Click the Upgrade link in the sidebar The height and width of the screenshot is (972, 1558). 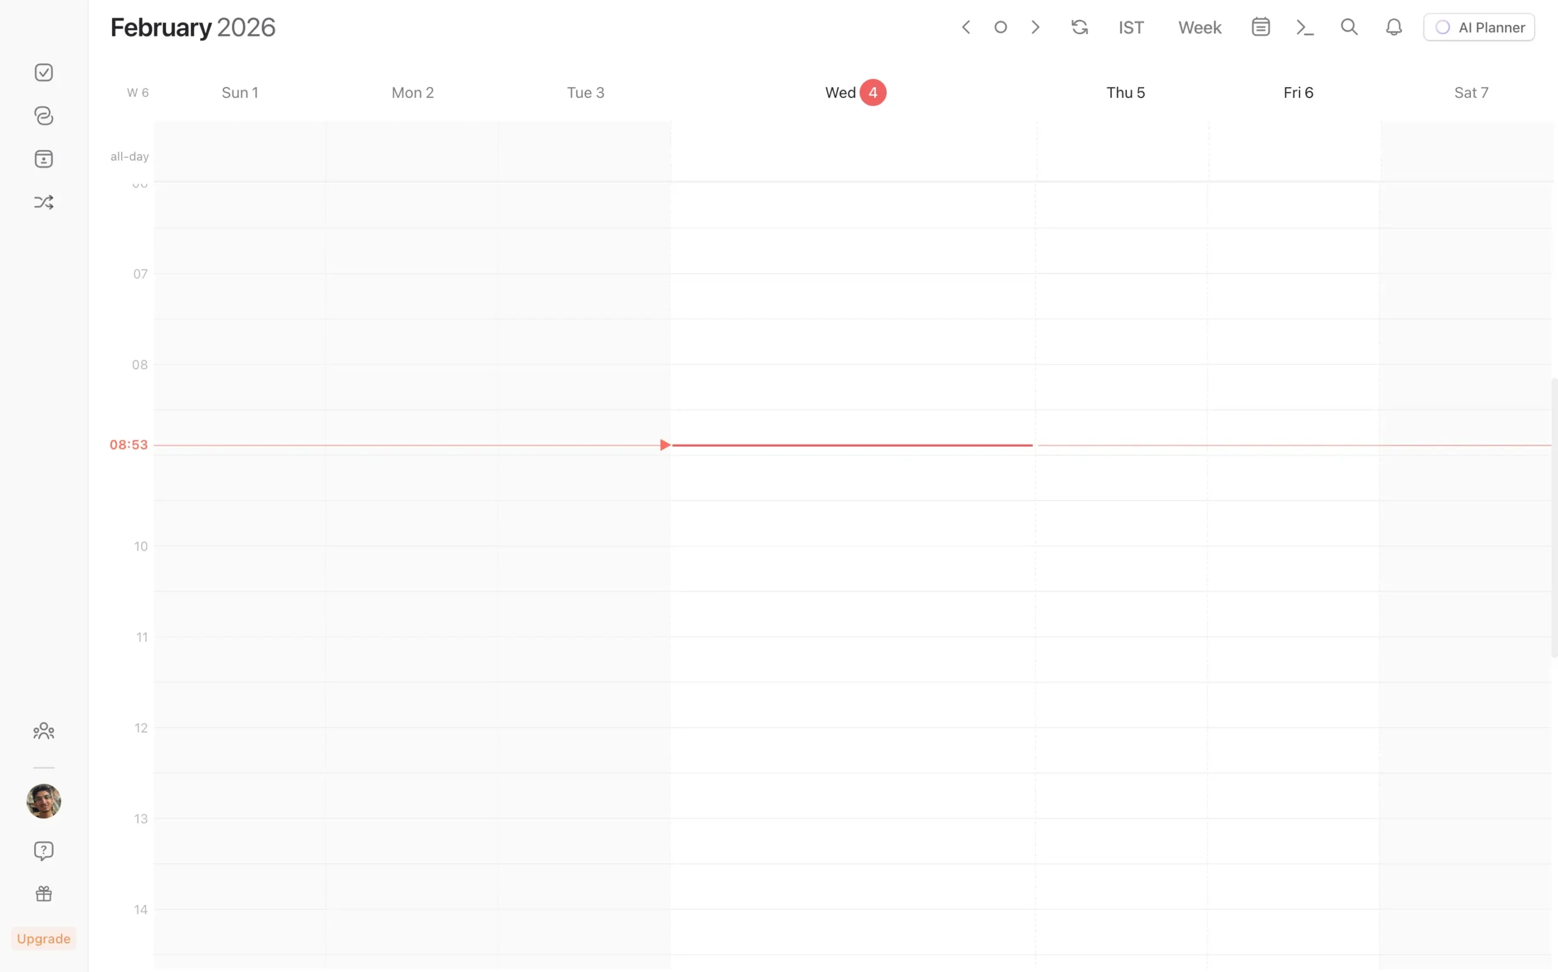(43, 938)
